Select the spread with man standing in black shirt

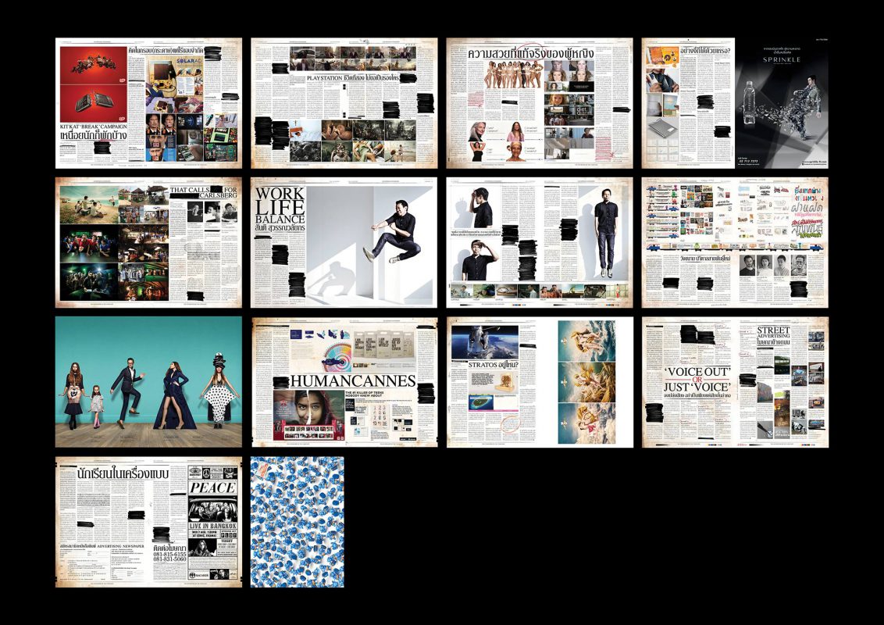pyautogui.click(x=540, y=242)
